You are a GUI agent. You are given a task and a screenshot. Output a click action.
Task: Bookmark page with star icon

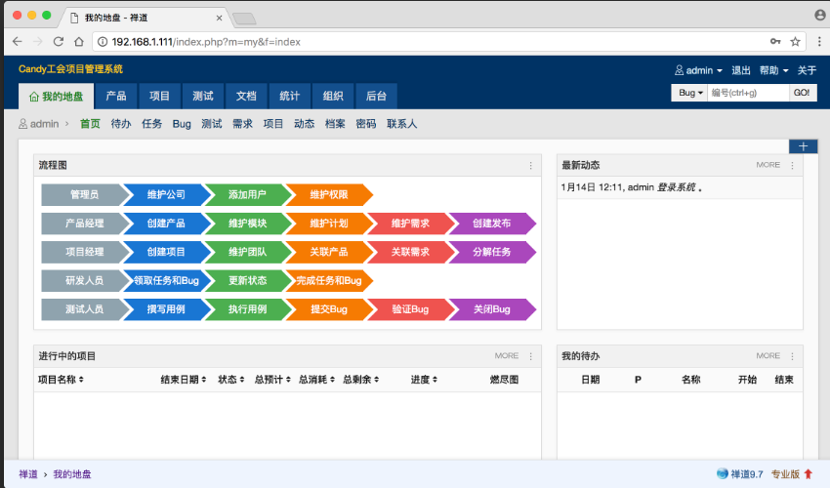coord(795,41)
